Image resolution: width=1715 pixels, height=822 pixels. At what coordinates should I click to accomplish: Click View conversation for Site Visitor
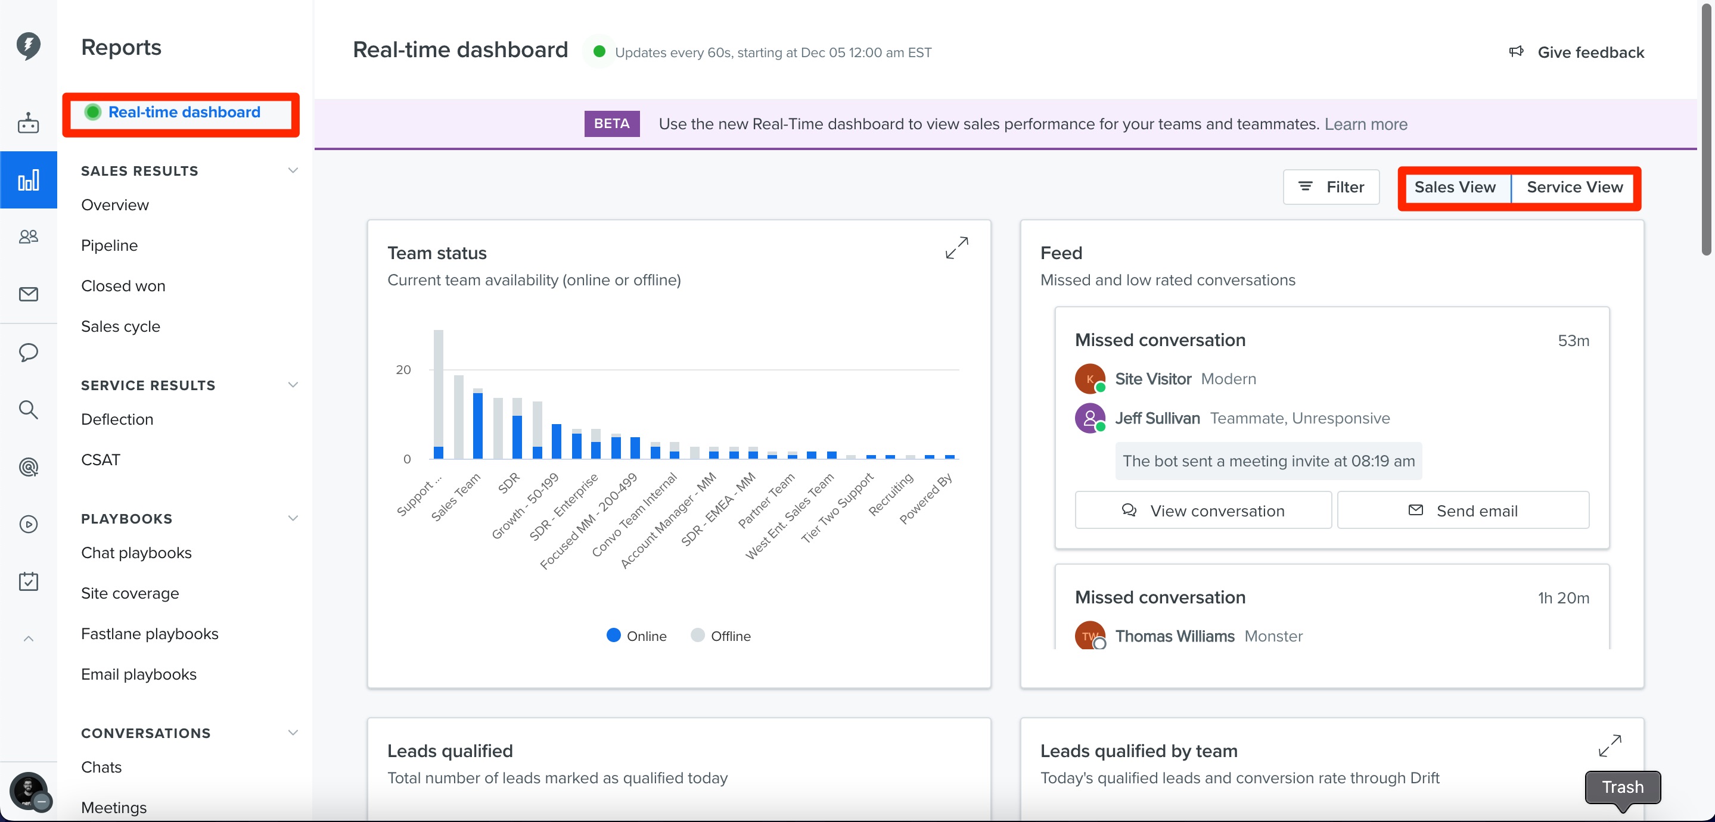1203,510
